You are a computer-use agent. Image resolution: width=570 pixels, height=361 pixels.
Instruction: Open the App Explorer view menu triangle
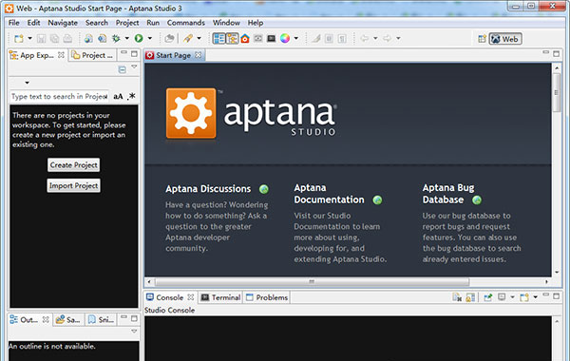pos(134,66)
